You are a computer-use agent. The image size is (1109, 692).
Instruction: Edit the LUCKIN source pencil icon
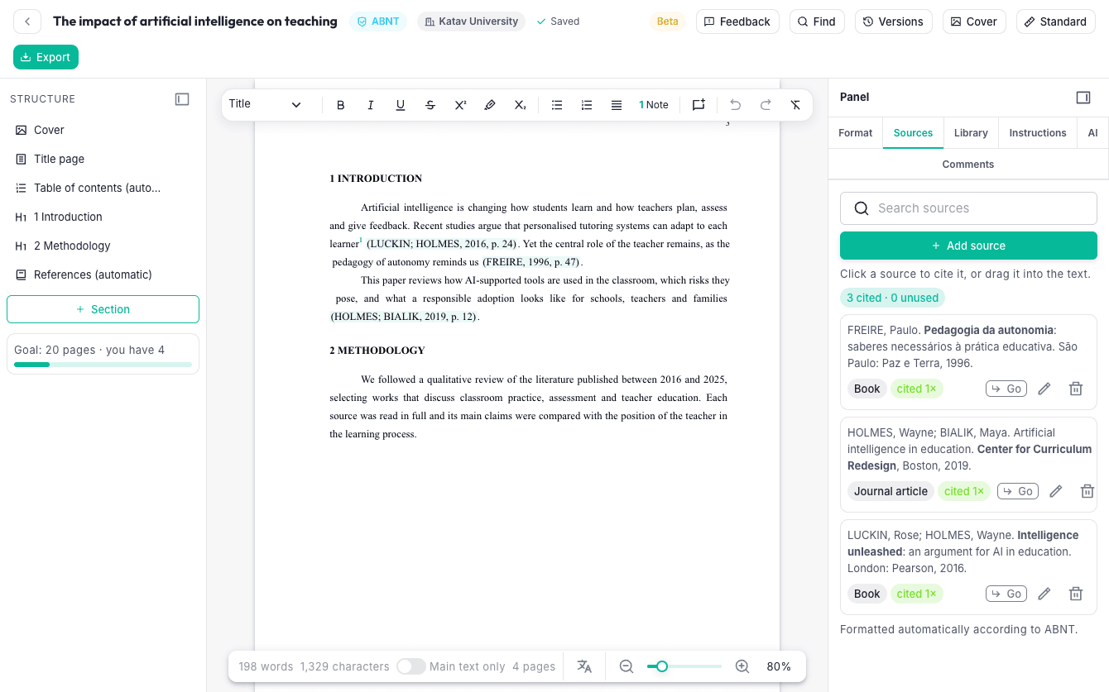(1044, 594)
